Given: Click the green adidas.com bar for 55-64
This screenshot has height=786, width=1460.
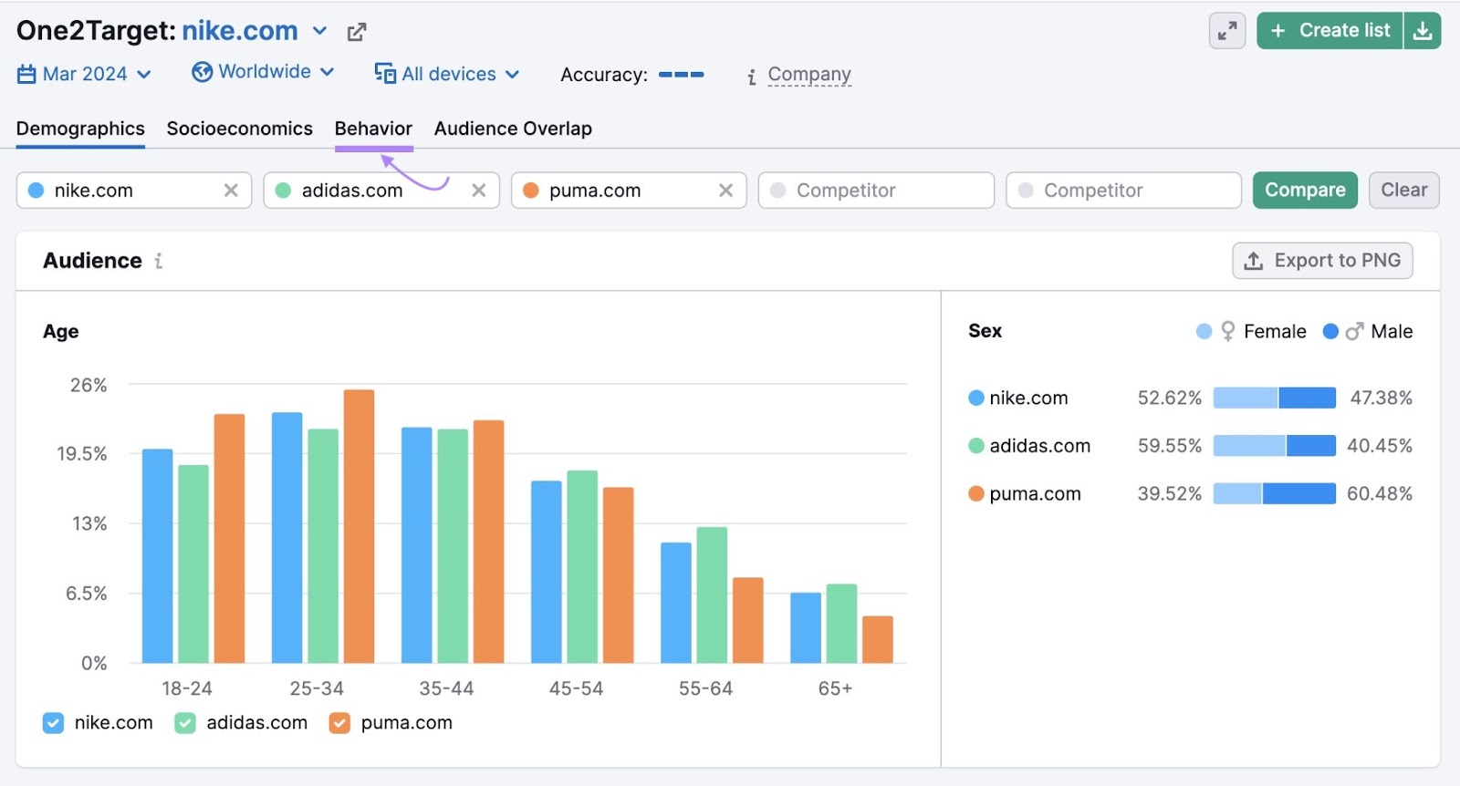Looking at the screenshot, I should (712, 595).
